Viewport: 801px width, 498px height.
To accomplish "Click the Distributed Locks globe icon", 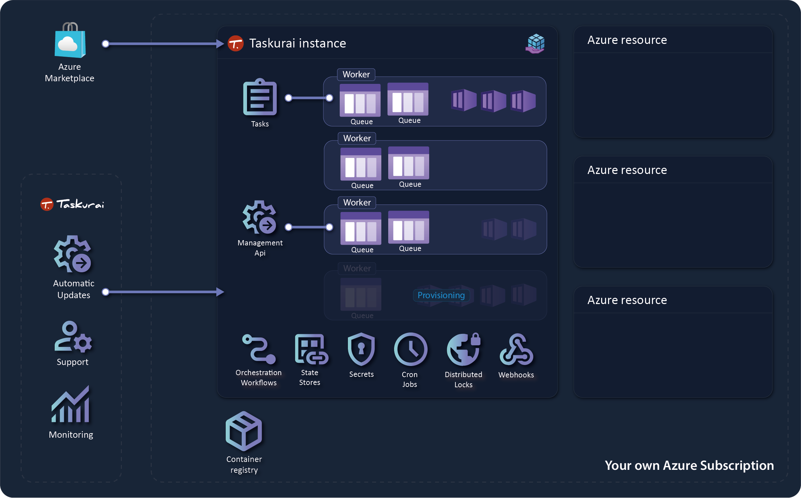I will [x=463, y=349].
